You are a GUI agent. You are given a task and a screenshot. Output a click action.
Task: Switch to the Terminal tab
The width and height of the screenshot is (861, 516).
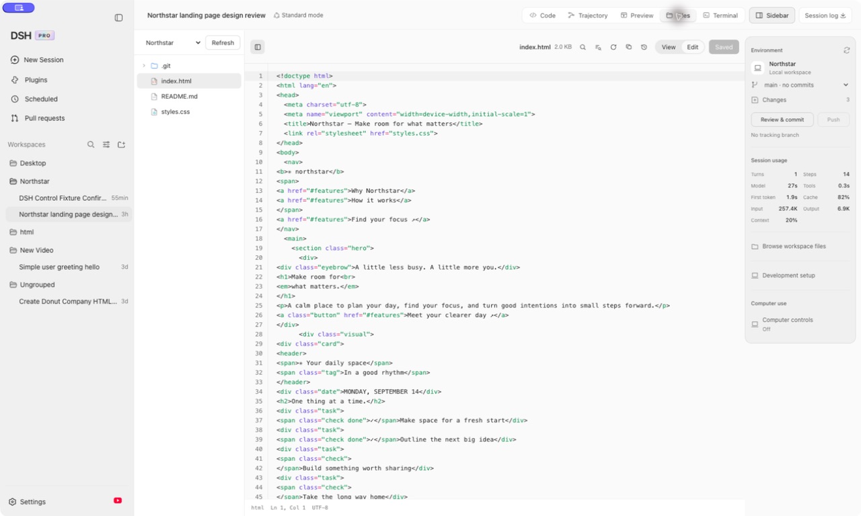click(720, 15)
